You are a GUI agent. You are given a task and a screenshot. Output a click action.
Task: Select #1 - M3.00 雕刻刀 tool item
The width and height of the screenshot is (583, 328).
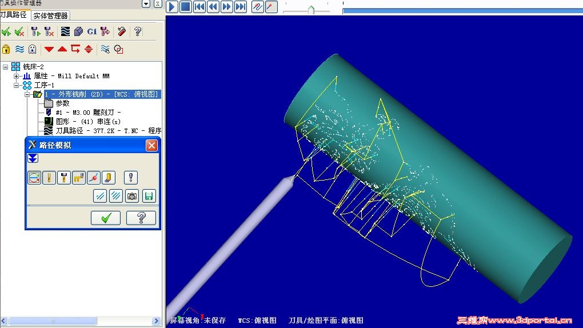(88, 113)
